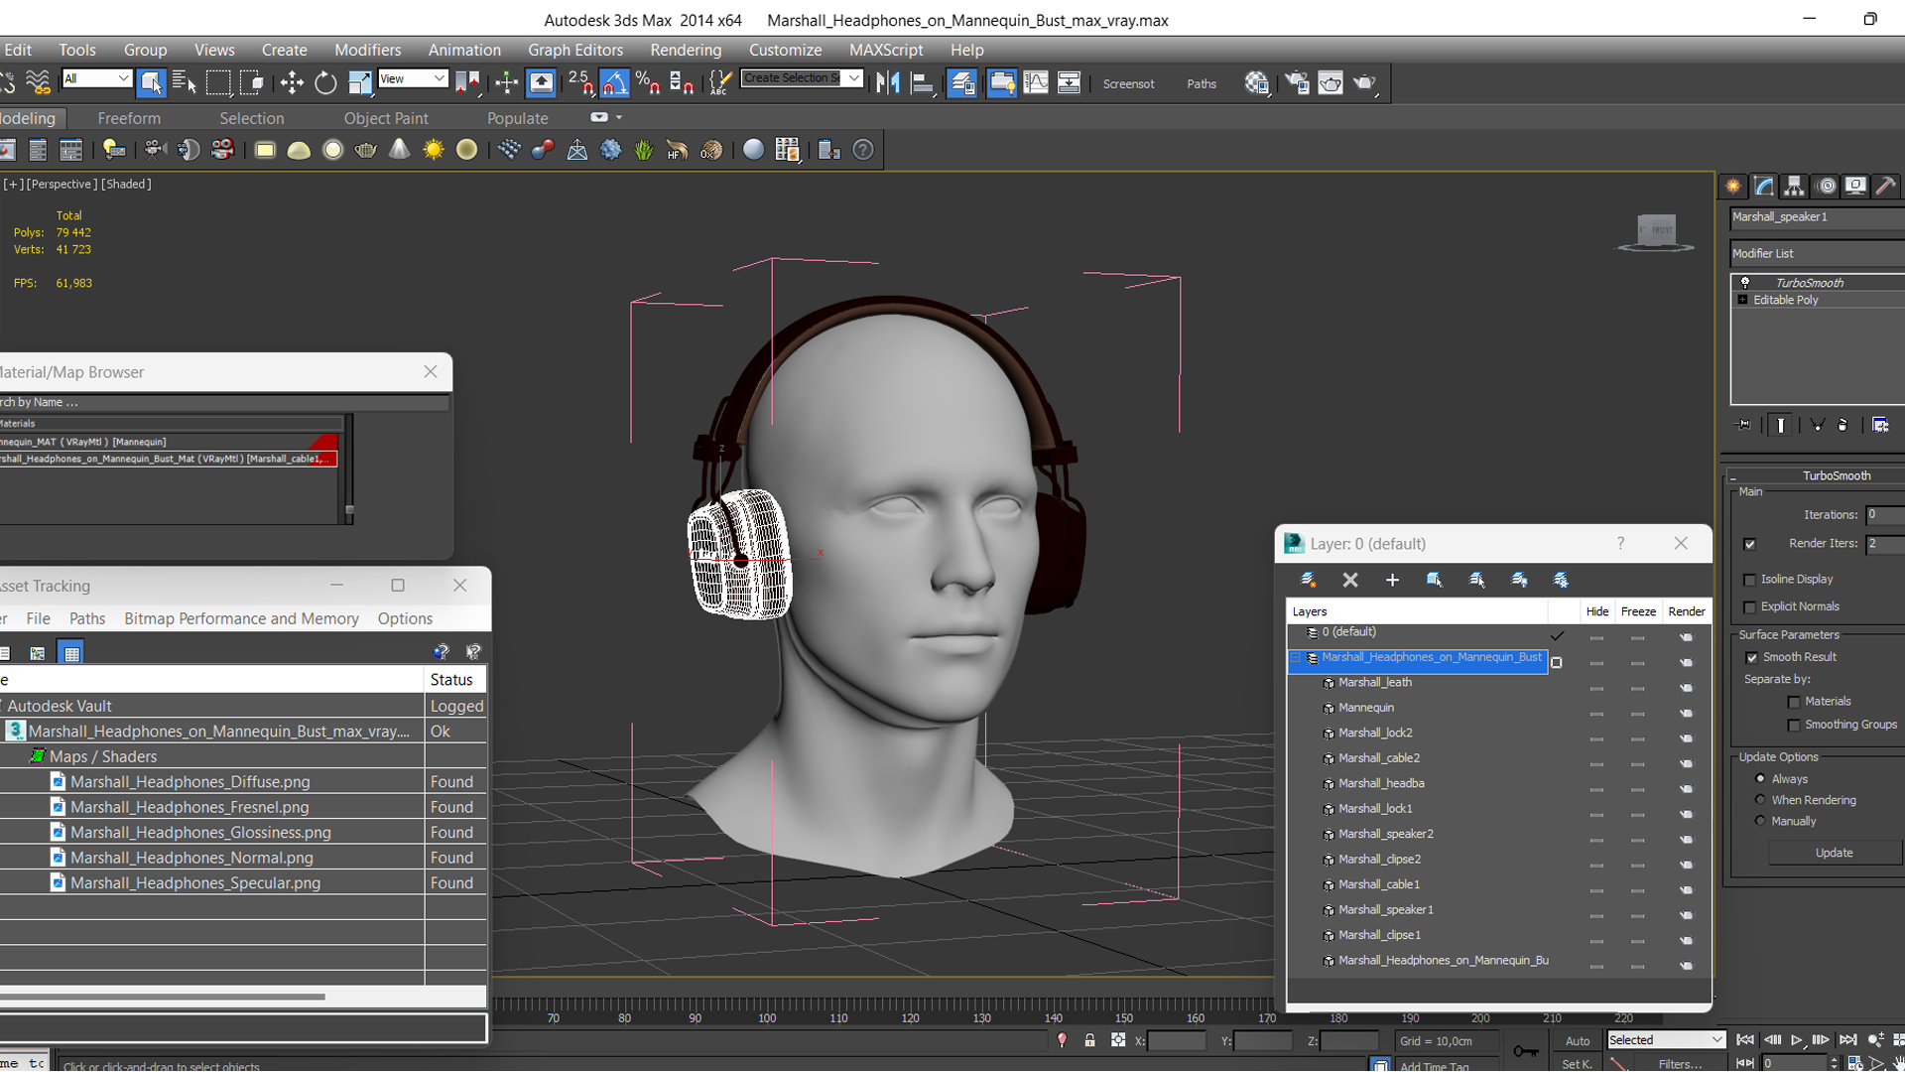This screenshot has height=1072, width=1905.
Task: Play the animation
Action: tap(1796, 1040)
